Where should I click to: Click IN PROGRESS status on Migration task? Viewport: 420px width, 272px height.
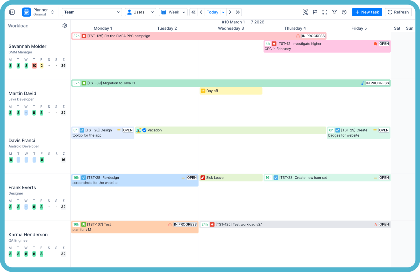click(x=377, y=83)
